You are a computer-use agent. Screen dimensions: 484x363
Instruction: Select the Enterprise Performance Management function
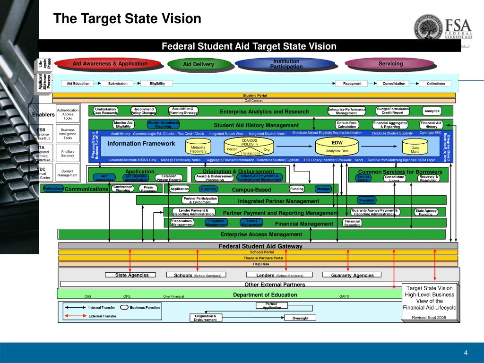[346, 111]
